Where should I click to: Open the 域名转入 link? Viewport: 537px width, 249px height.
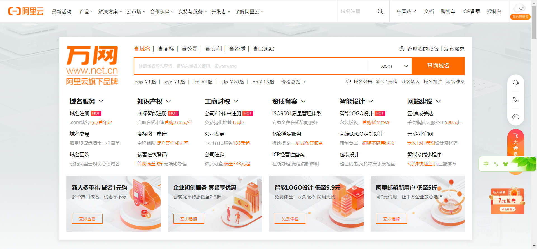pyautogui.click(x=411, y=82)
